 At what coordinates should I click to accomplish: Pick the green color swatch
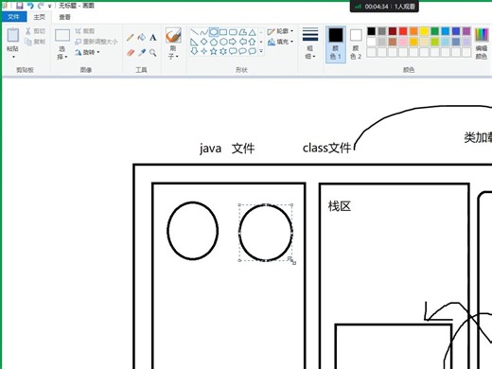(435, 31)
